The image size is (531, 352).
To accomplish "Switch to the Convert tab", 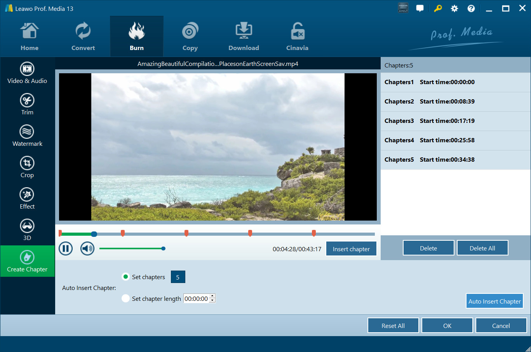I will coord(83,37).
